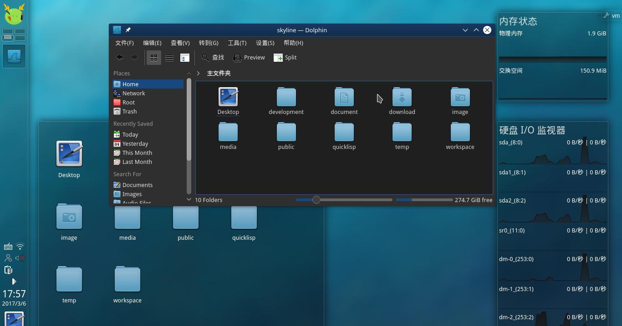Select the workspace folder in Dolphin
622x326 pixels.
[x=460, y=136]
